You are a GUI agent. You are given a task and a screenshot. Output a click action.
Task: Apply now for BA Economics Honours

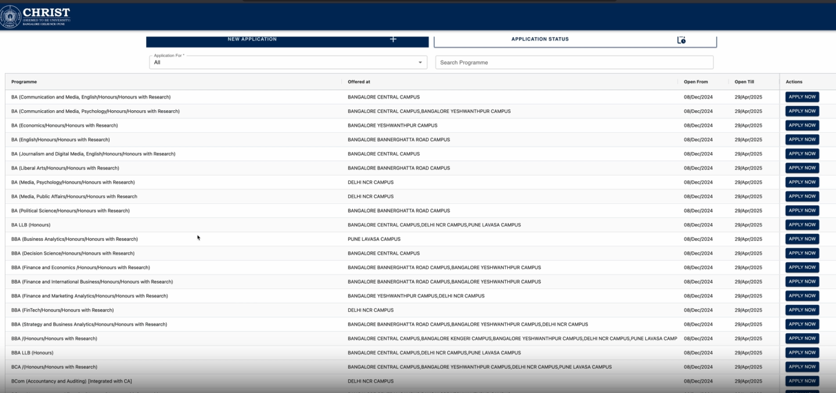[802, 125]
